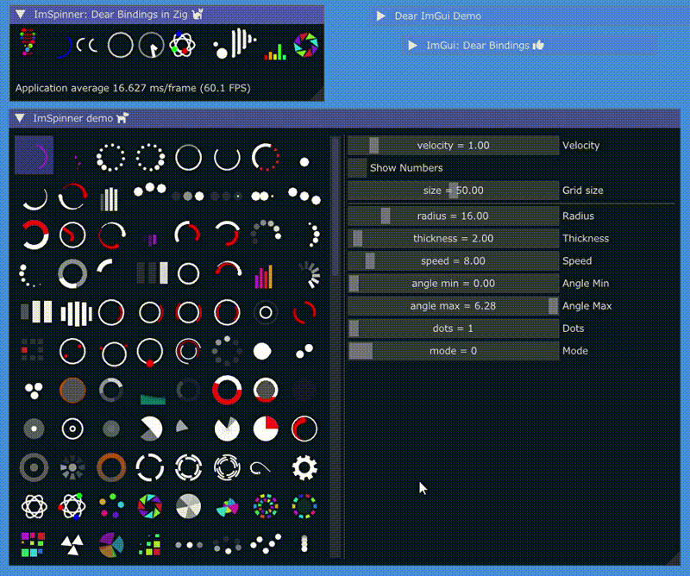Collapse the ImSpinner demo window
The image size is (690, 576).
[x=20, y=118]
